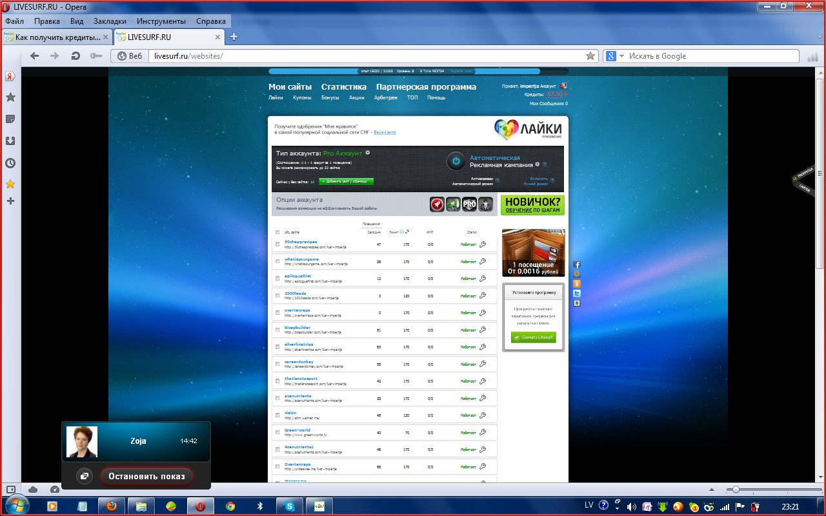This screenshot has width=826, height=516.
Task: Check the select-all sites checkbox in header
Action: 277,232
